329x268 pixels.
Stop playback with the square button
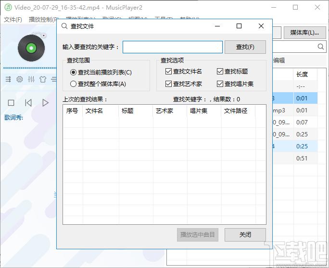[x=11, y=103]
